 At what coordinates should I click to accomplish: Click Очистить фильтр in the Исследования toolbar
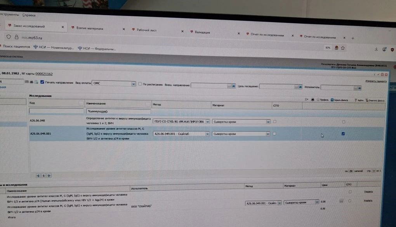(375, 100)
